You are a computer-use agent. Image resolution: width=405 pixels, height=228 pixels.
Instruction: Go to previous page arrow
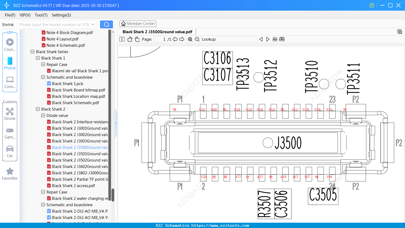175,39
